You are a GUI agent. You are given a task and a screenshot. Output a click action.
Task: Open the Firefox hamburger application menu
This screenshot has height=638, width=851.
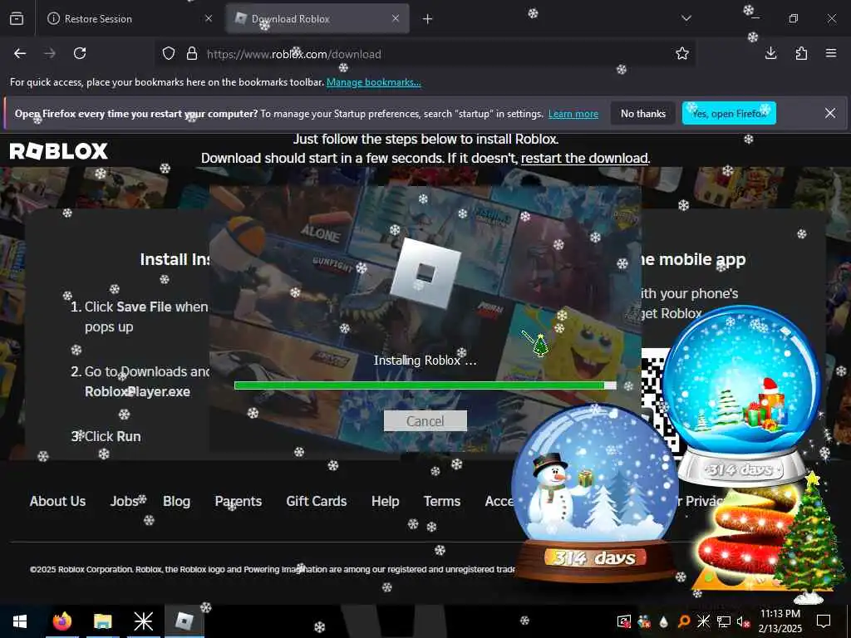[x=831, y=53]
